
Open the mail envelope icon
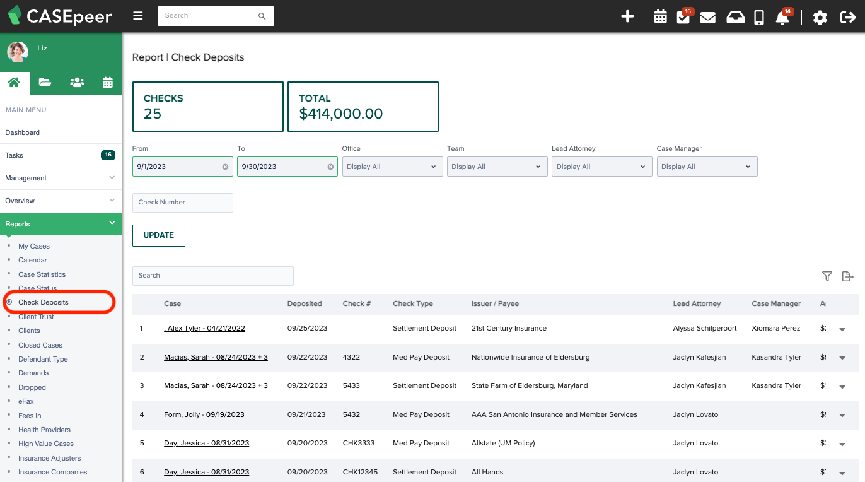[707, 18]
